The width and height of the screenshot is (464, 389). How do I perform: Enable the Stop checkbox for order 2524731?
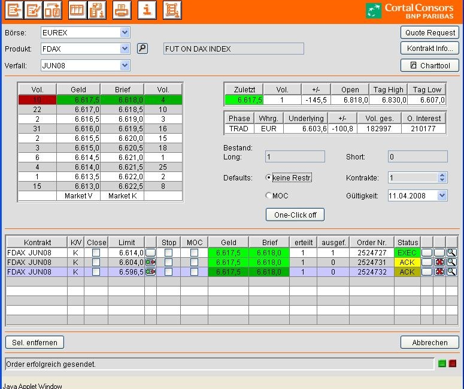[x=169, y=262]
